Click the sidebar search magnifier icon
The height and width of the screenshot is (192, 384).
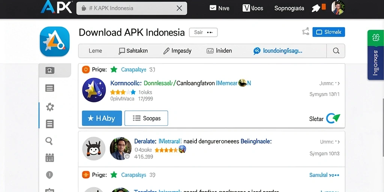click(x=49, y=141)
